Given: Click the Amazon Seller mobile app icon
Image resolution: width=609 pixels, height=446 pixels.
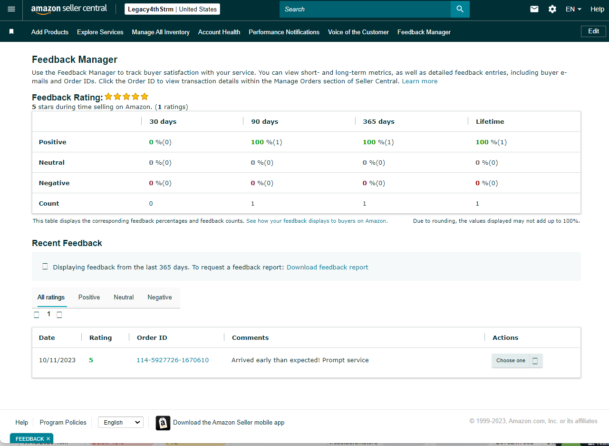Looking at the screenshot, I should pos(163,423).
